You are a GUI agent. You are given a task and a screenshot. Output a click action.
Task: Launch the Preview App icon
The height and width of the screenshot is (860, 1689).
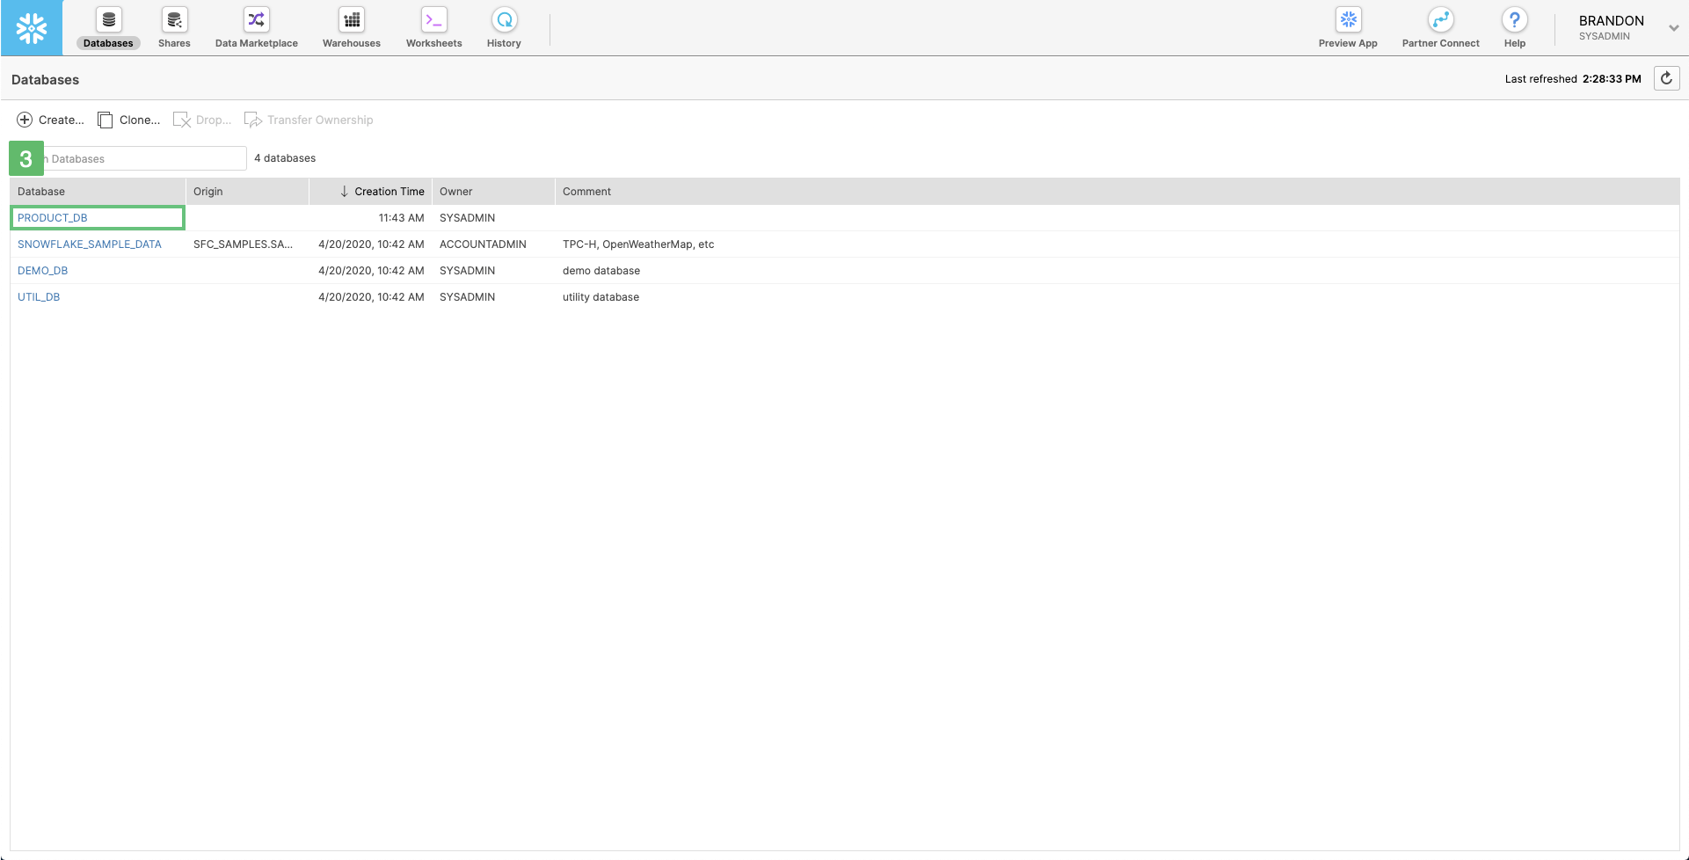point(1348,19)
